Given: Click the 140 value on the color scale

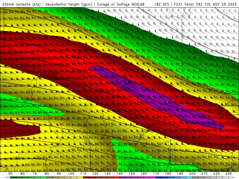Looking at the screenshot, I should point(120,174).
